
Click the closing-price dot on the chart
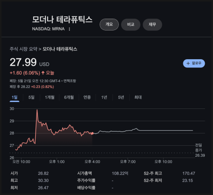pyautogui.click(x=92, y=133)
